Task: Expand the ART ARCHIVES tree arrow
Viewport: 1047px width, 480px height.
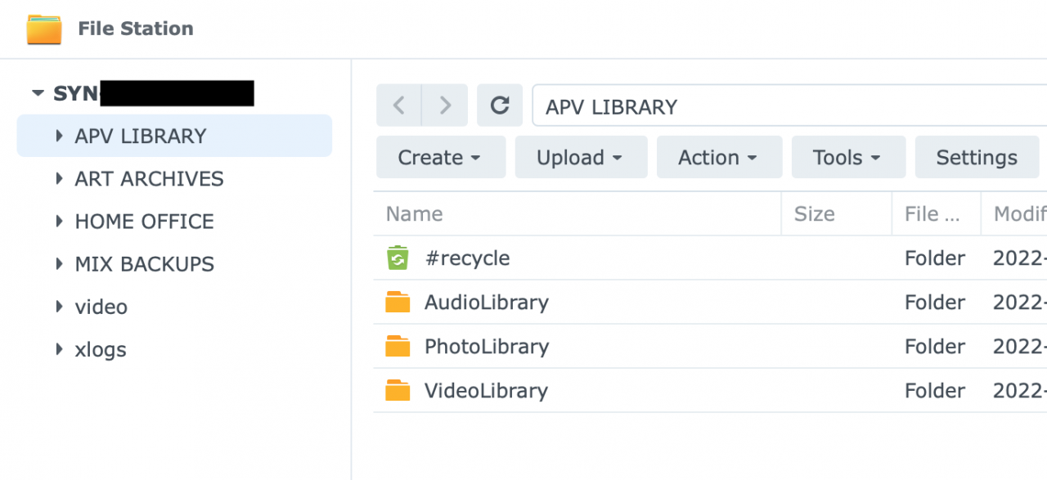Action: click(59, 178)
